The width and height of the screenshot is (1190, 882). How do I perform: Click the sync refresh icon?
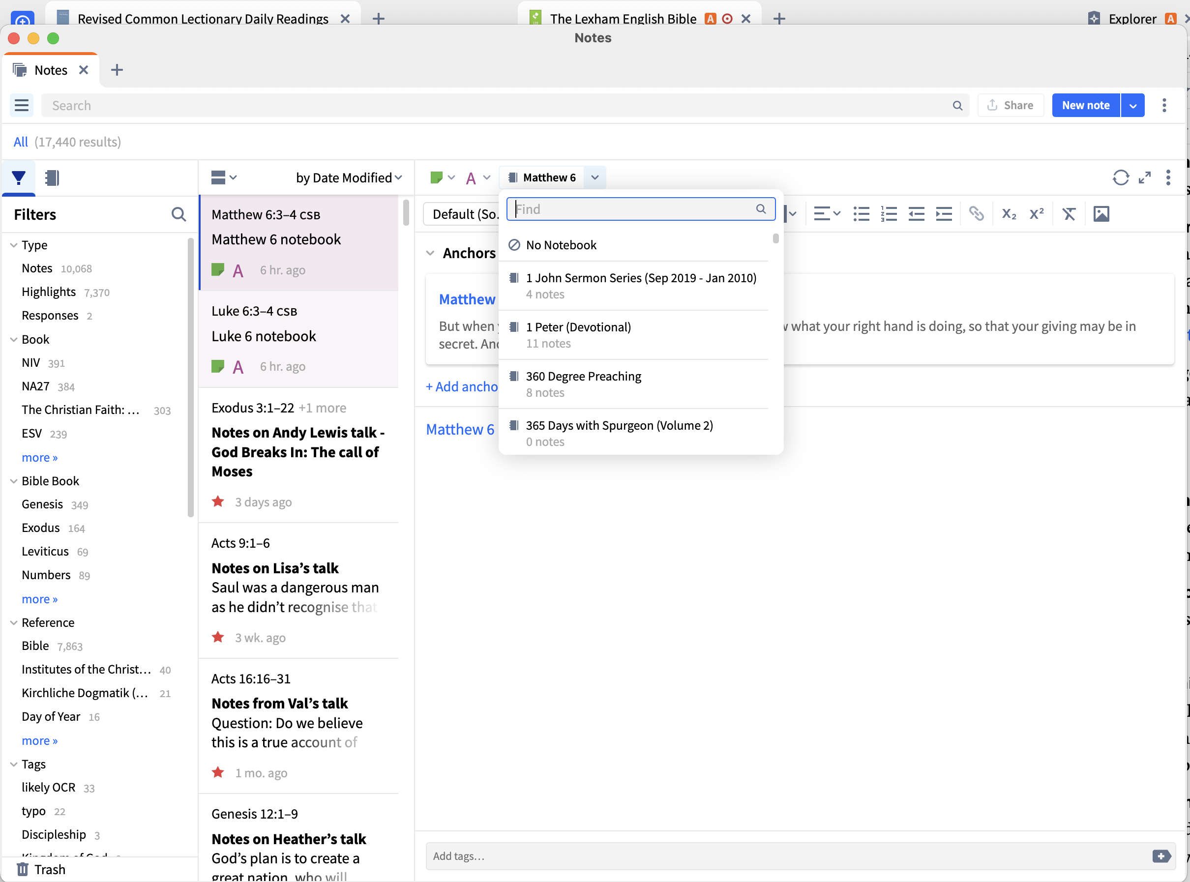click(1120, 178)
